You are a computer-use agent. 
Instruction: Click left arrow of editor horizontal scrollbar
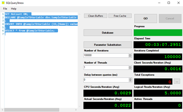pos(2,110)
